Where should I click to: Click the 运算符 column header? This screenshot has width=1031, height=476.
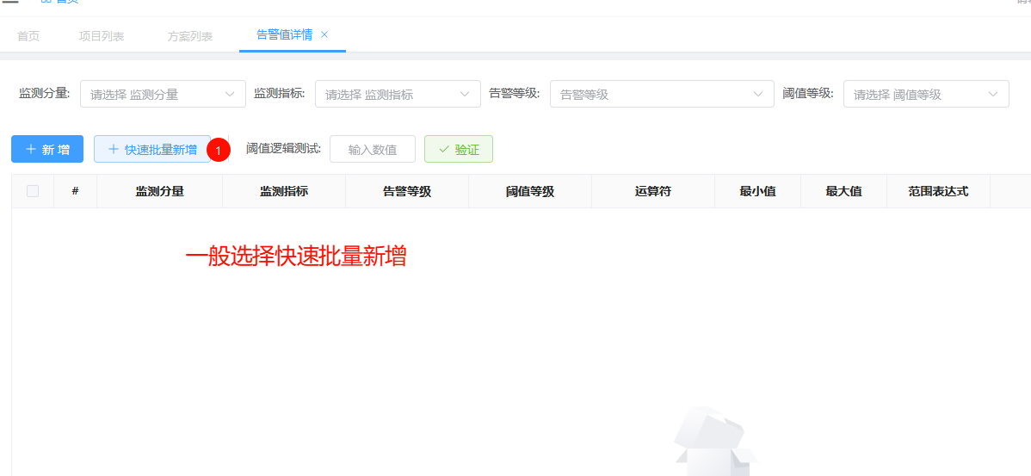click(652, 191)
